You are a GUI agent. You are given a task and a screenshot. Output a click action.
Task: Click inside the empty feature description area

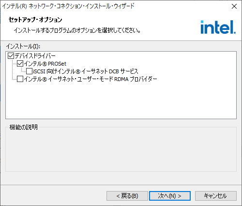coord(121,151)
